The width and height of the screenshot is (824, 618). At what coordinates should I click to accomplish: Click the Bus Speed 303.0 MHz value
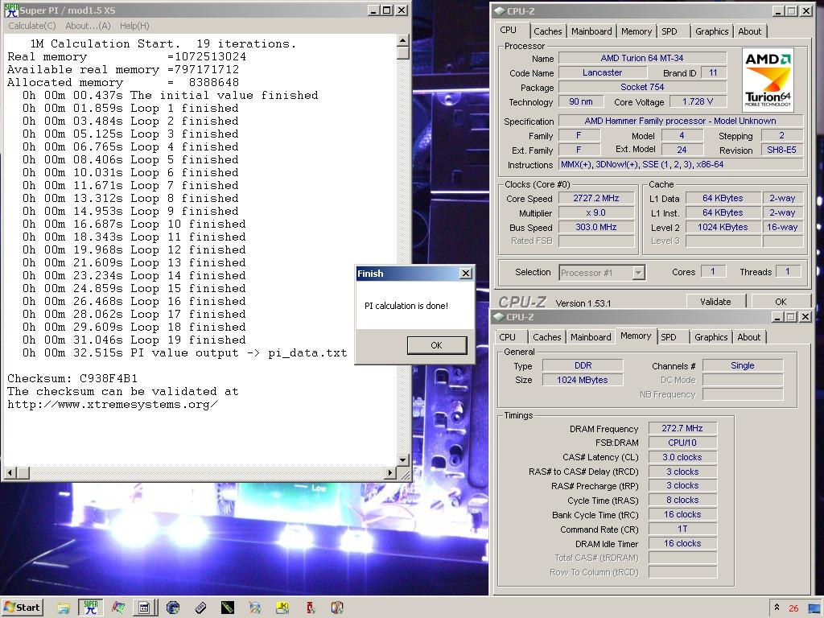(x=596, y=227)
